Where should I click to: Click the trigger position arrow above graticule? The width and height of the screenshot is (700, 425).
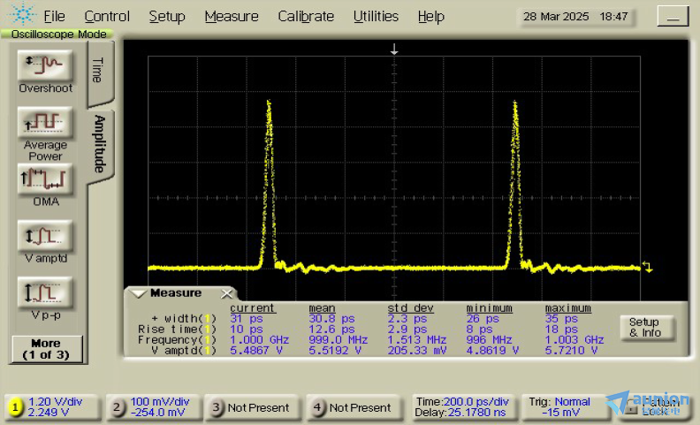click(x=394, y=51)
